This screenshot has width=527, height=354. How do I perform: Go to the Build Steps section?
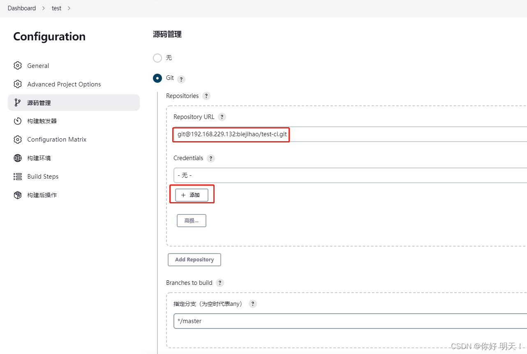pyautogui.click(x=74, y=177)
